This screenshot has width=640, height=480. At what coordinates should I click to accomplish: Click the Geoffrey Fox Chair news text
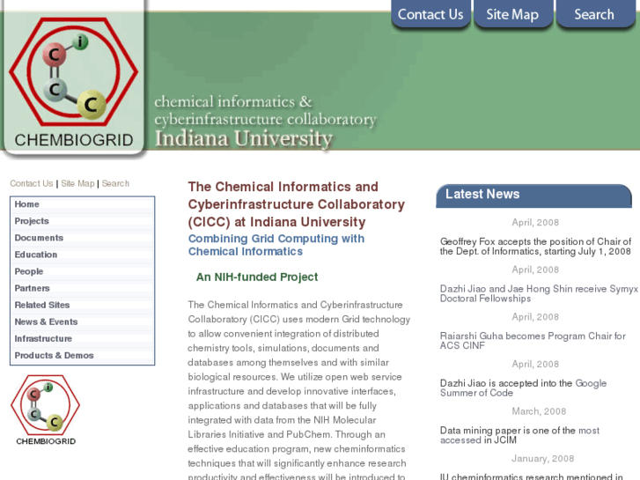click(535, 247)
